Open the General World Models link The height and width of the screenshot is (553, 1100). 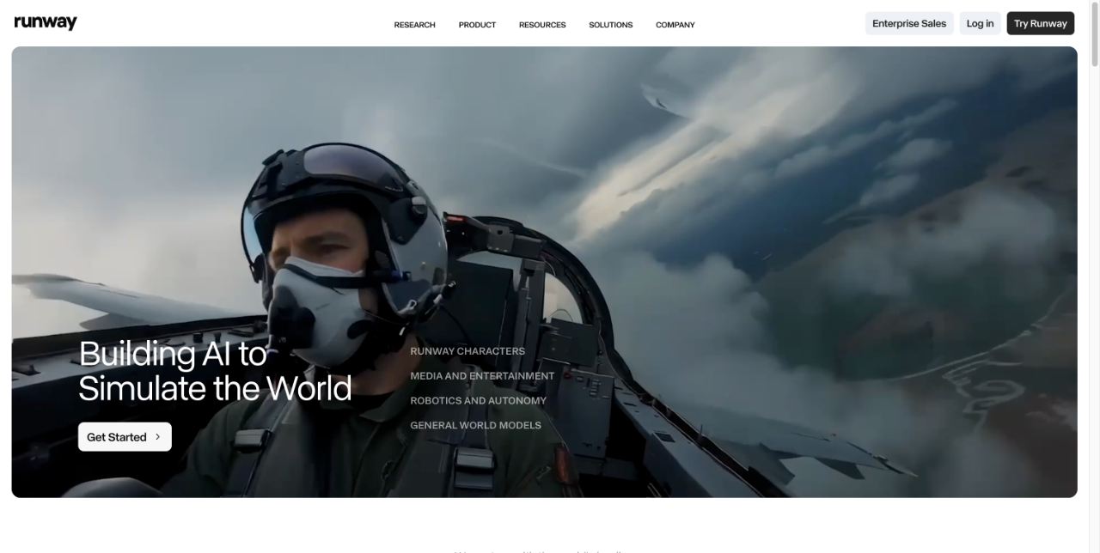[x=475, y=426]
